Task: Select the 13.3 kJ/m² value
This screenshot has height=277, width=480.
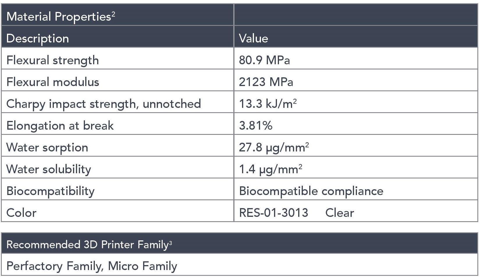Action: [268, 104]
